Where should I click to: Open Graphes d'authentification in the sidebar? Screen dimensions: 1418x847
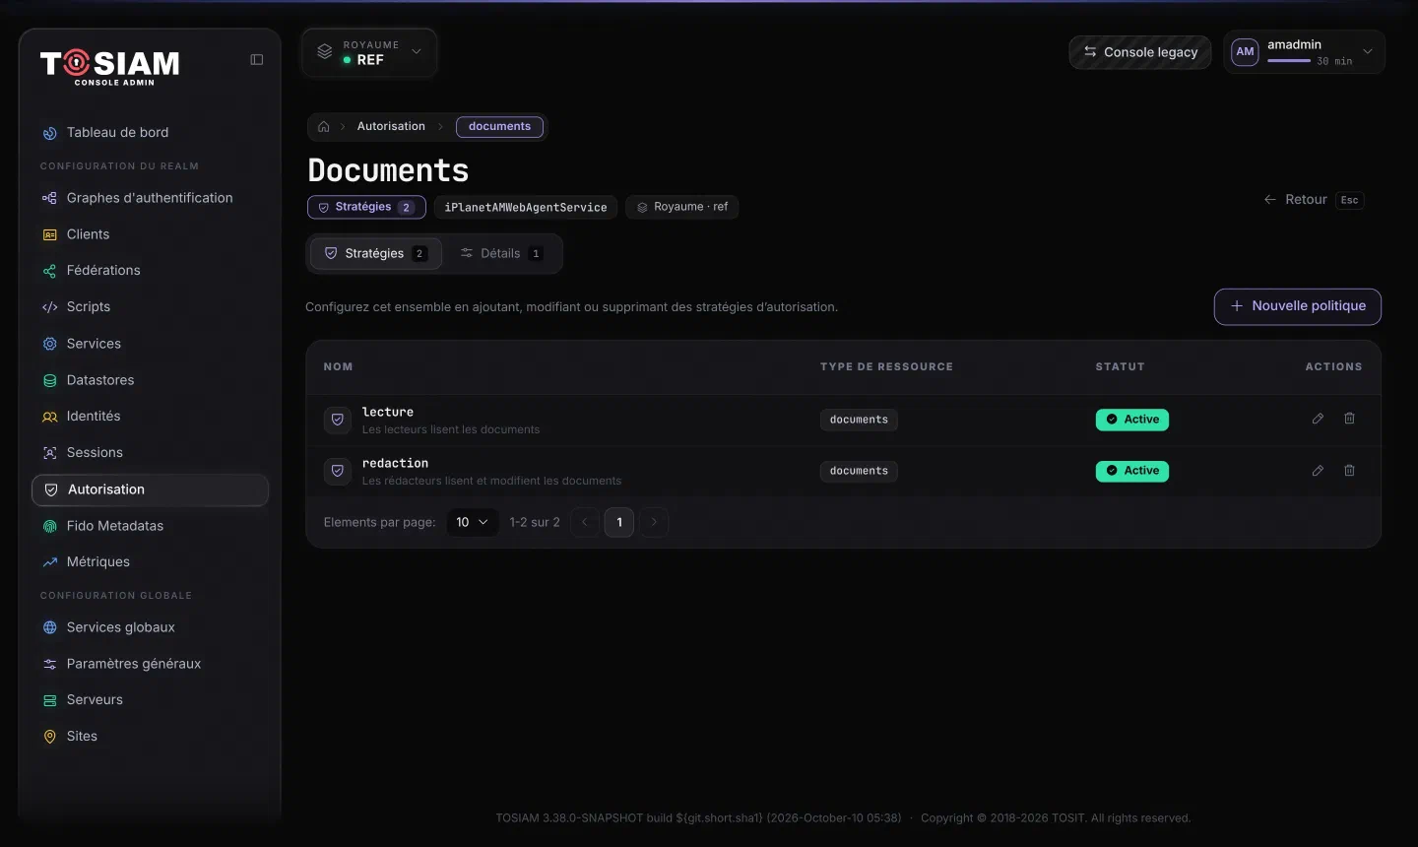coord(150,198)
